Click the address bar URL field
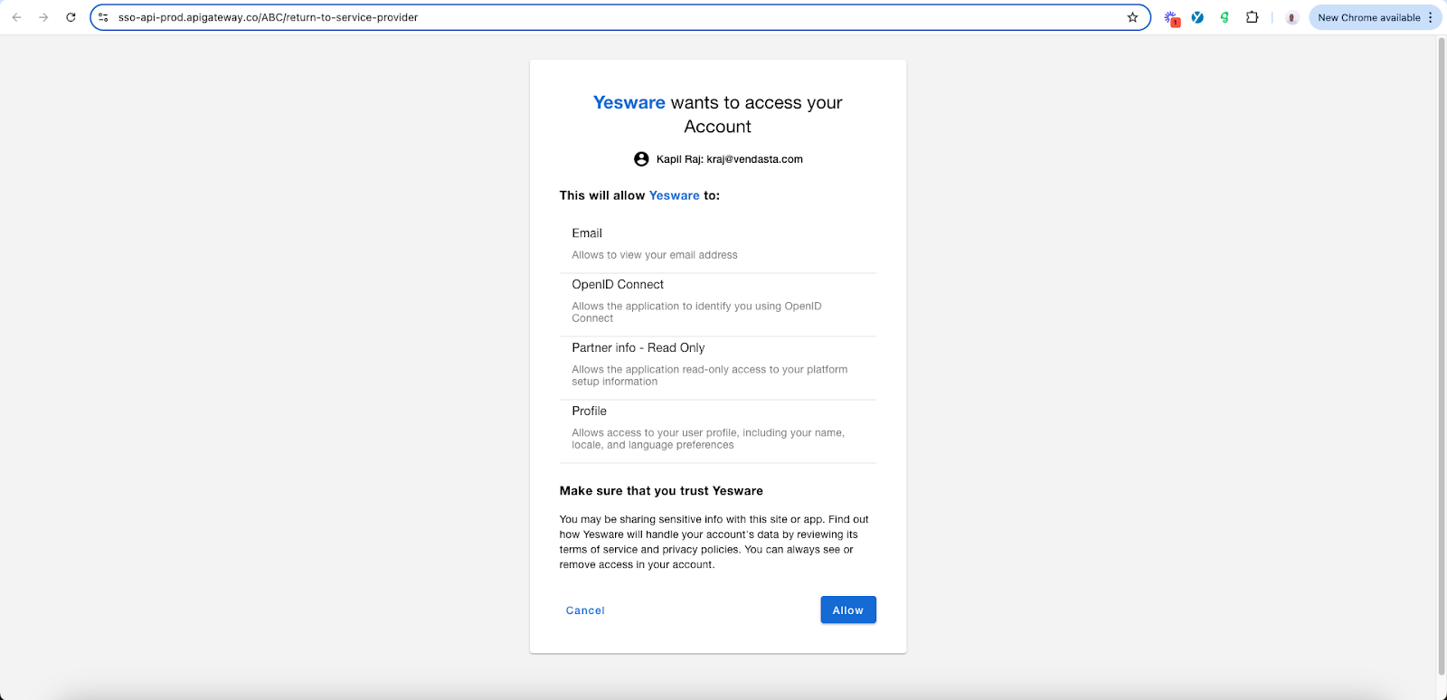 619,17
